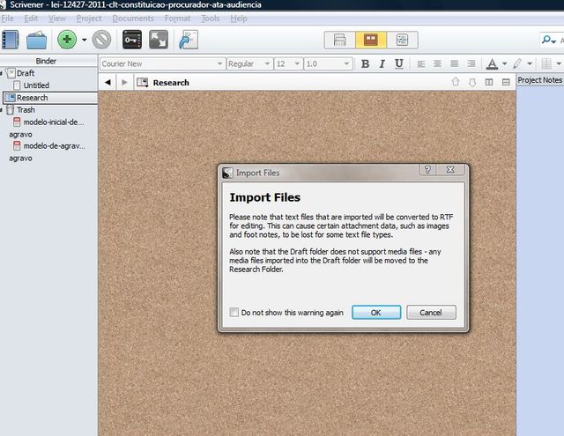Go to next document down arrow
564x436 pixels.
point(472,82)
